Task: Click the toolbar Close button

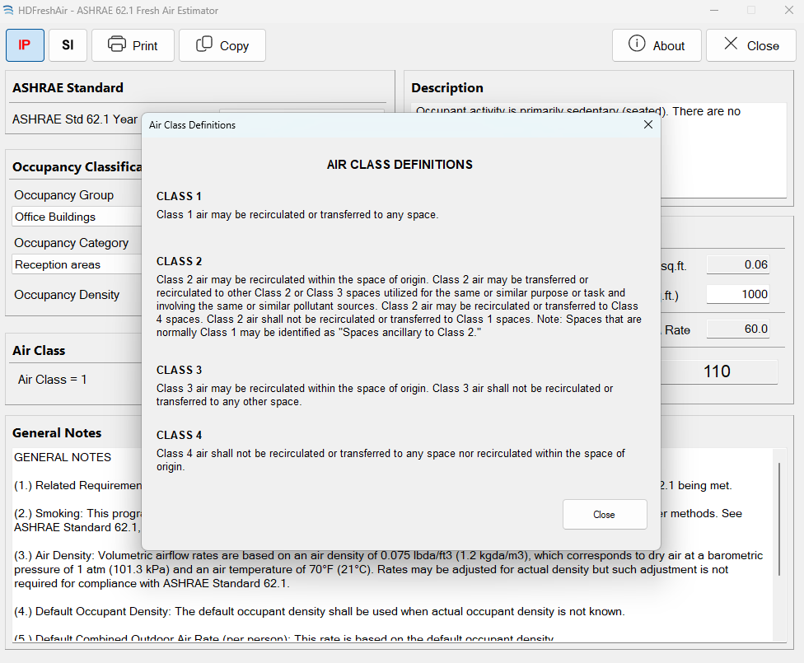Action: 750,45
